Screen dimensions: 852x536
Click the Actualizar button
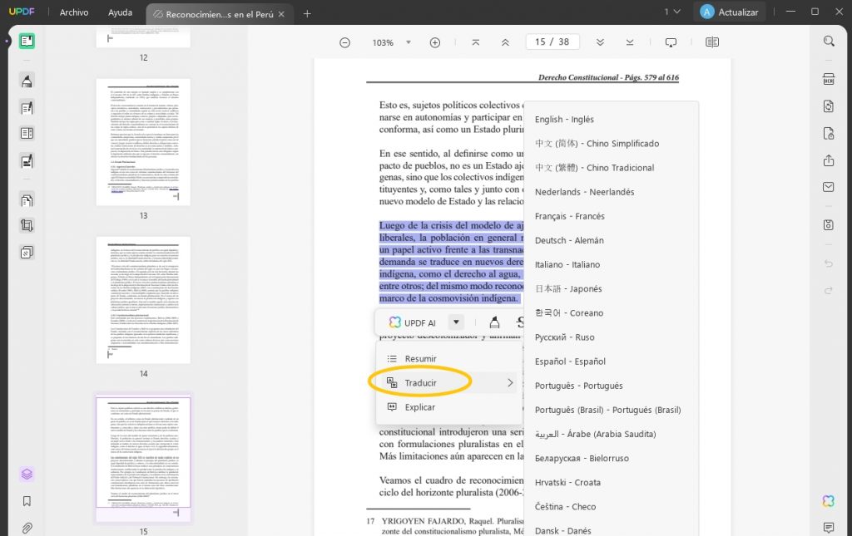[x=729, y=12]
